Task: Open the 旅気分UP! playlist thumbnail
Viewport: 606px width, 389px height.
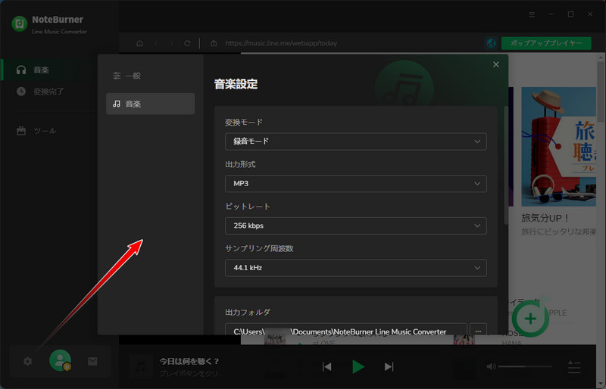Action: pyautogui.click(x=559, y=146)
